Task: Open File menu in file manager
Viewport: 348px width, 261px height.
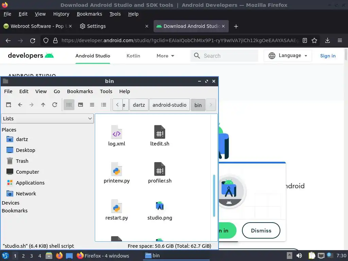Action: [8, 91]
